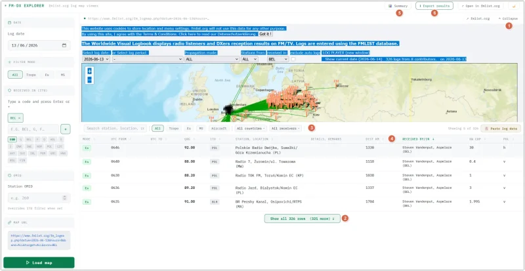Toggle dark mode moon icon
The image size is (525, 271).
coord(513,6)
